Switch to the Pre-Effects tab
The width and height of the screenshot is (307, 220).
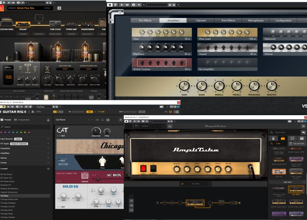[x=145, y=20]
